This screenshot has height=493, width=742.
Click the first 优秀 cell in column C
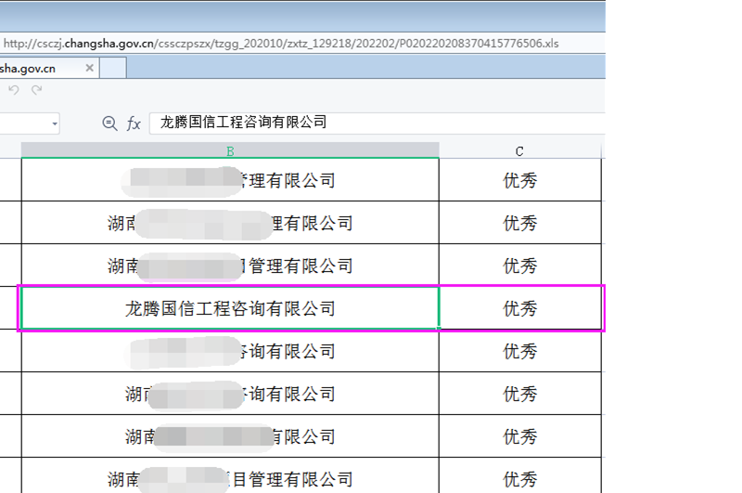(x=519, y=180)
